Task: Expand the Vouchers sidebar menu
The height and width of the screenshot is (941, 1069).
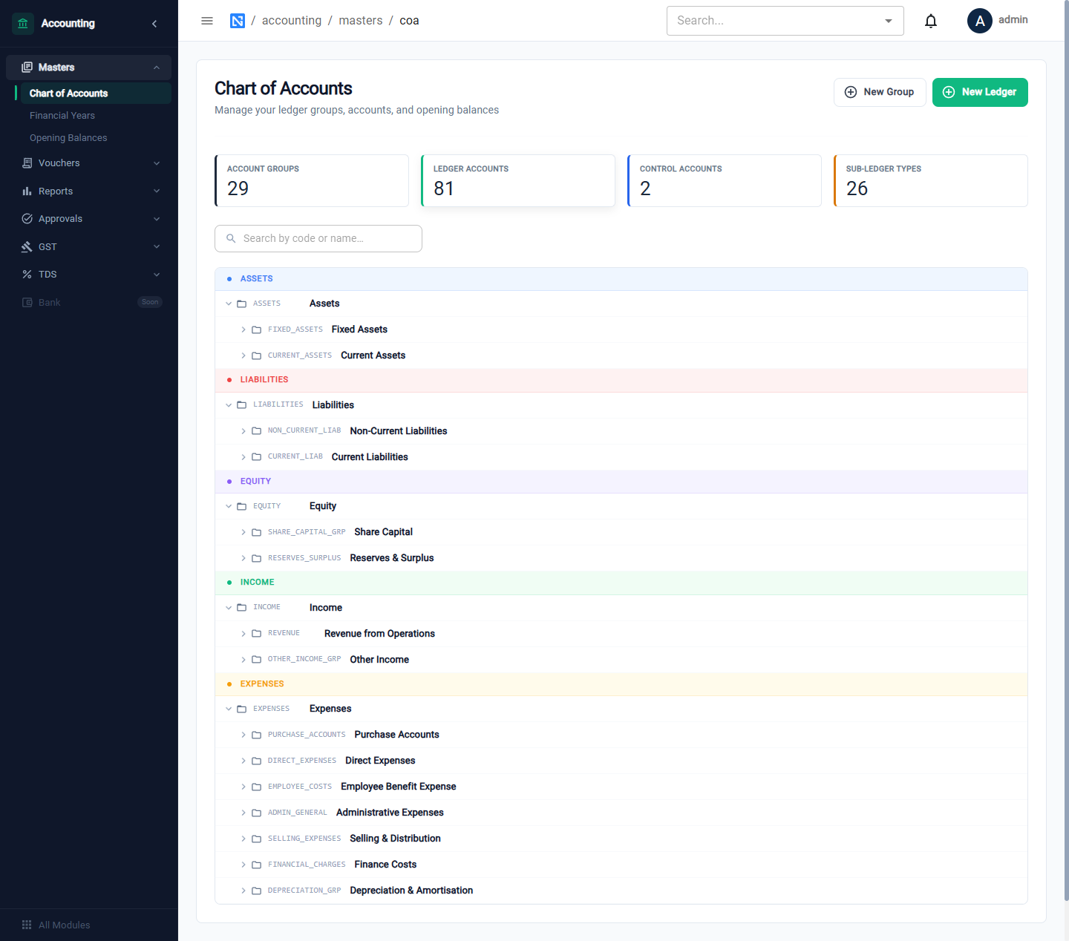Action: 89,163
